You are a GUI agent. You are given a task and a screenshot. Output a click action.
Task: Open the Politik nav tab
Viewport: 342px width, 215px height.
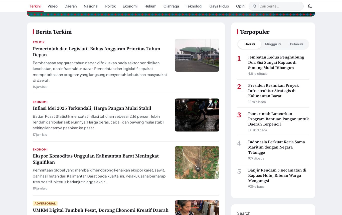click(110, 6)
